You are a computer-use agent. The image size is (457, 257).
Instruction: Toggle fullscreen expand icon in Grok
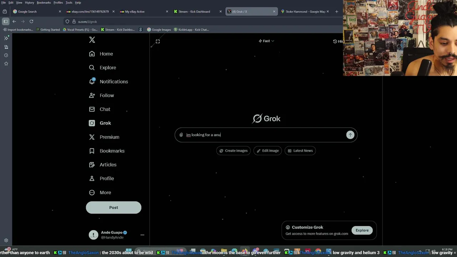[158, 41]
